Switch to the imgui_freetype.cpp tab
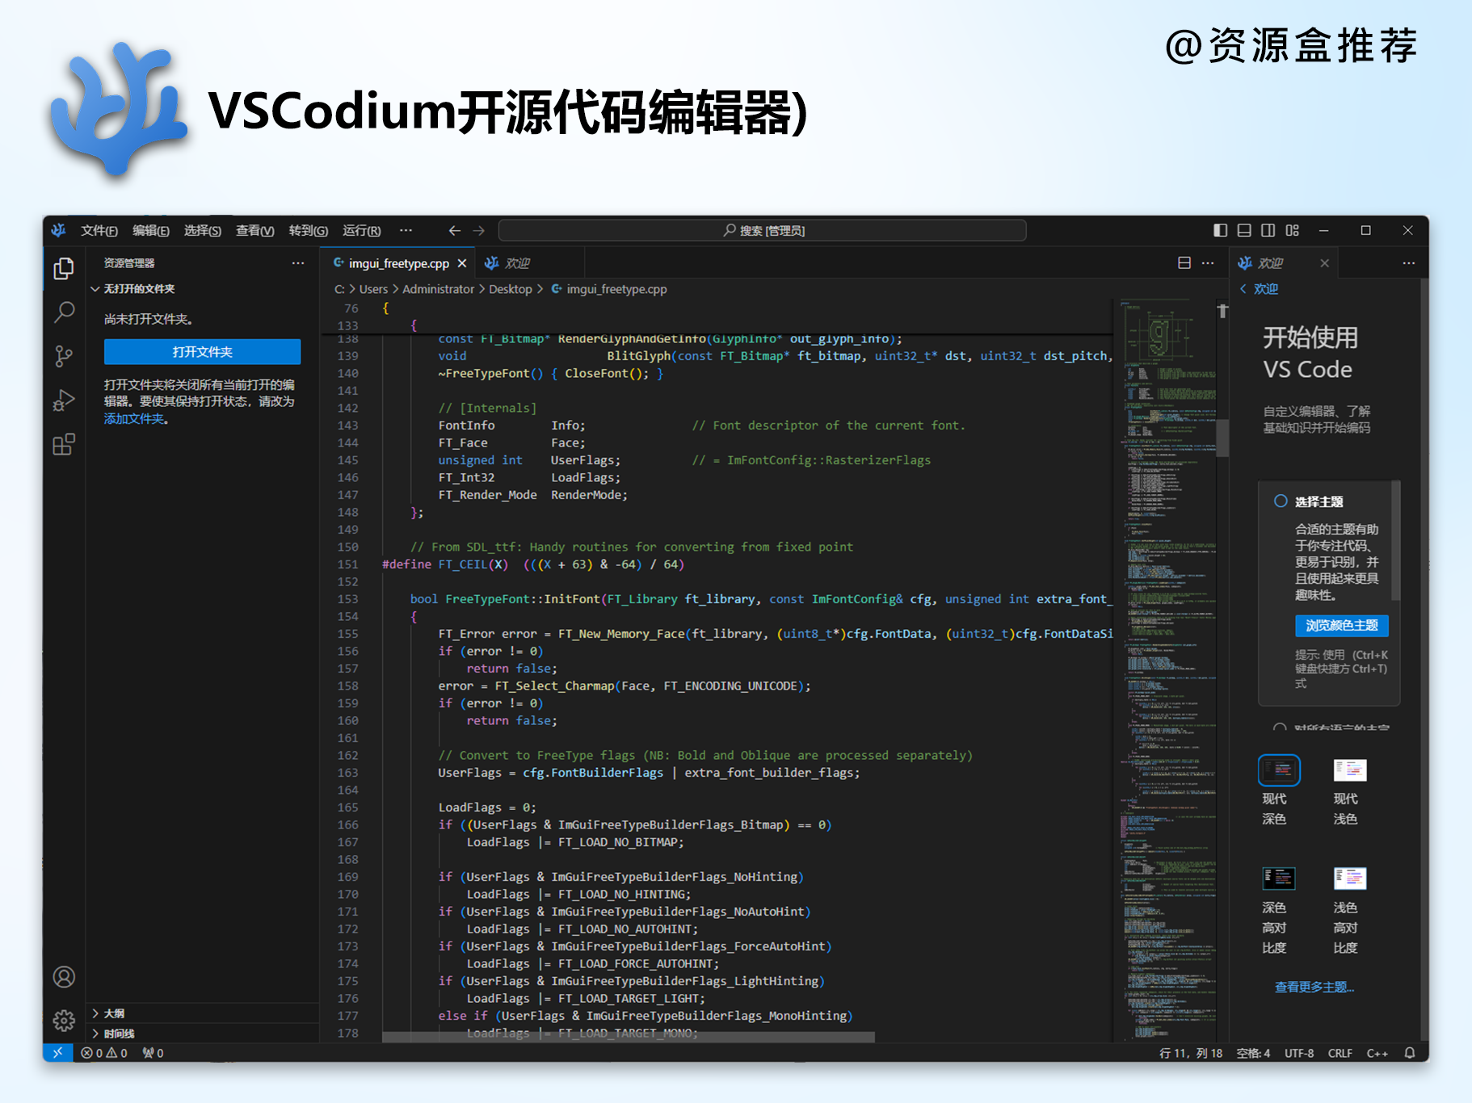1472x1103 pixels. coord(399,263)
